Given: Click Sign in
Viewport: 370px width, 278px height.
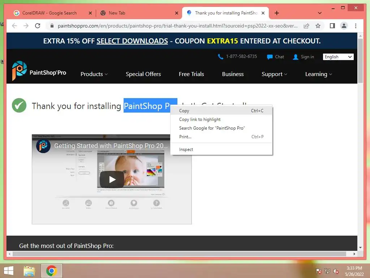Looking at the screenshot, I should point(304,57).
